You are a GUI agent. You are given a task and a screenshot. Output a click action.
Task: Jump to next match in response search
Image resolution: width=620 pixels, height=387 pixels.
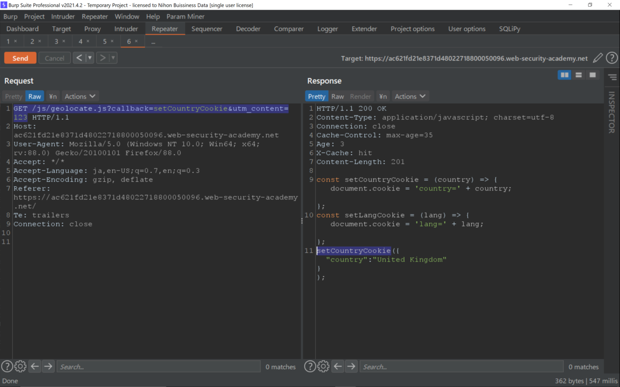(x=351, y=366)
